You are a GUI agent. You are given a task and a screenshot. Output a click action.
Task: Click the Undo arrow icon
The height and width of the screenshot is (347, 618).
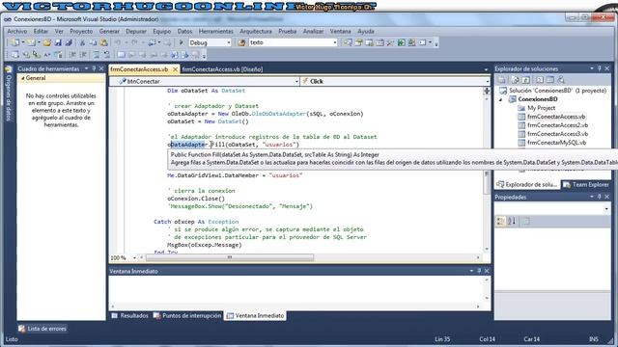(118, 42)
